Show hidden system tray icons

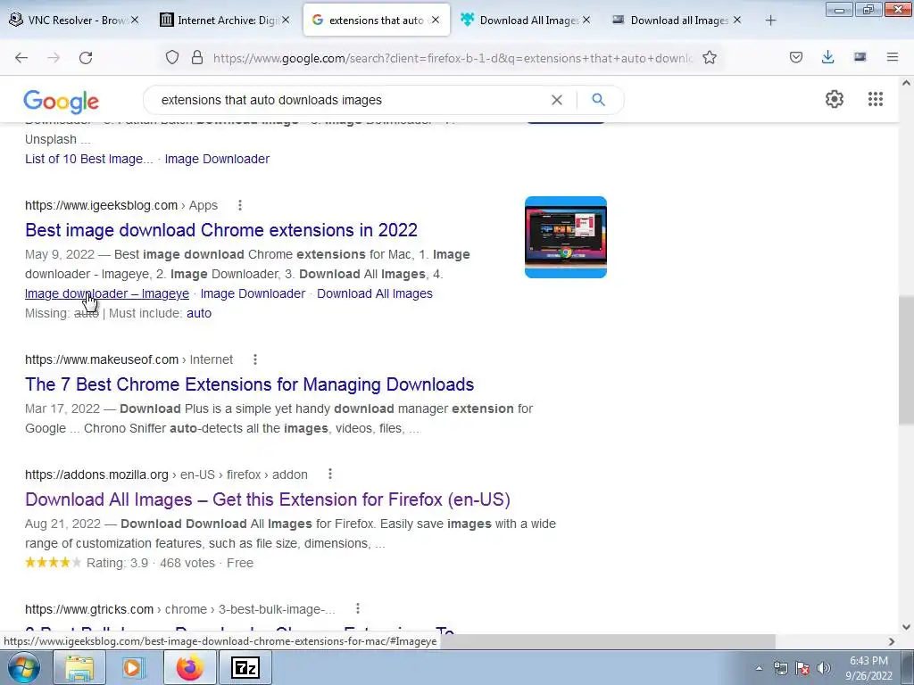pyautogui.click(x=759, y=668)
